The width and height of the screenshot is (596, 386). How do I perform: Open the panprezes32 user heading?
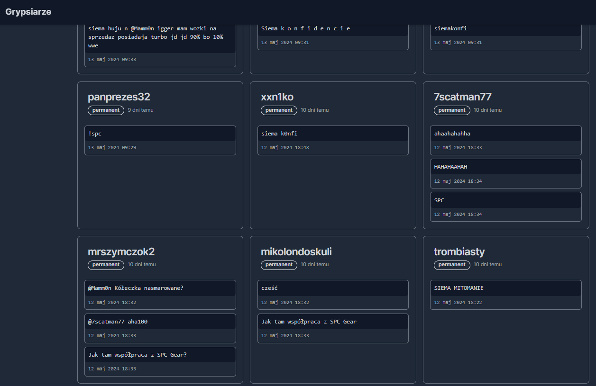[x=119, y=97]
